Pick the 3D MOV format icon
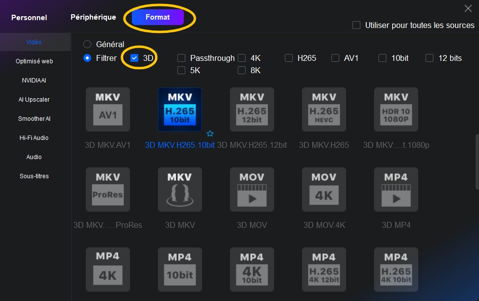The image size is (479, 301). pos(252,190)
